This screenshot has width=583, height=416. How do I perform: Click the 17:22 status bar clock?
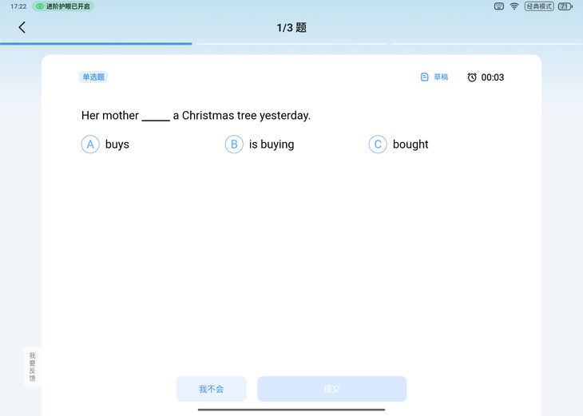[18, 6]
